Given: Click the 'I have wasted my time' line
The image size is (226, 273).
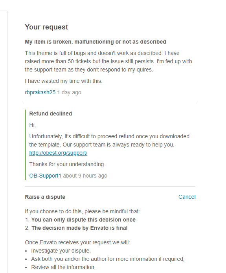Looking at the screenshot, I should [x=64, y=81].
